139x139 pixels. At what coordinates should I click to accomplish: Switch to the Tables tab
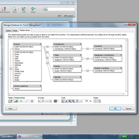[8, 31]
